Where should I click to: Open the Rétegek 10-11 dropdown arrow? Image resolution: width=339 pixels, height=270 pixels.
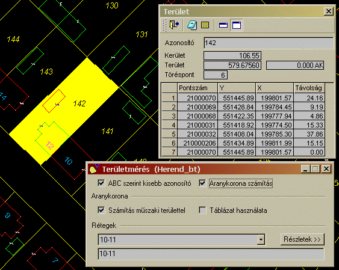pyautogui.click(x=261, y=239)
